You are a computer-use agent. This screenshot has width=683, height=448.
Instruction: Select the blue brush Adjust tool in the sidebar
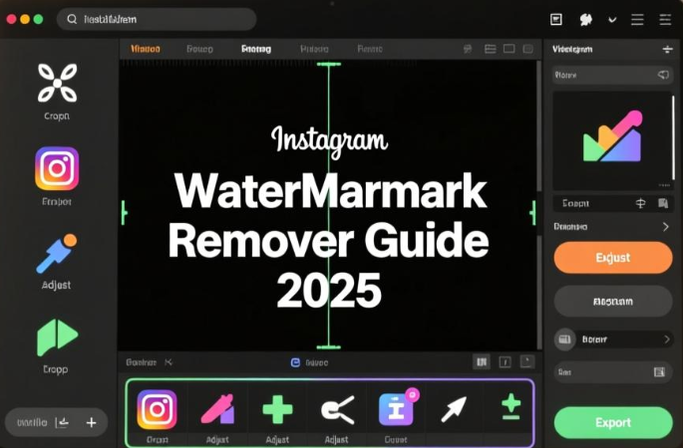[x=57, y=253]
